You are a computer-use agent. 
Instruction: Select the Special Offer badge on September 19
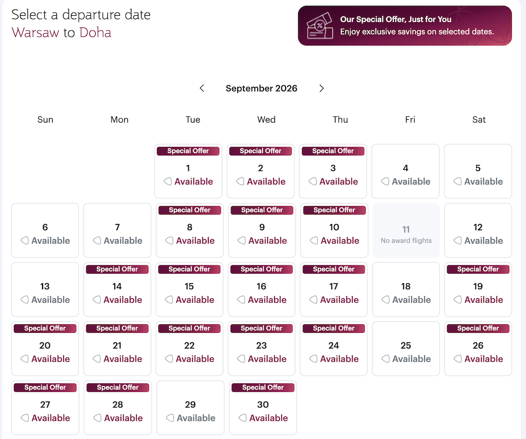coord(478,269)
